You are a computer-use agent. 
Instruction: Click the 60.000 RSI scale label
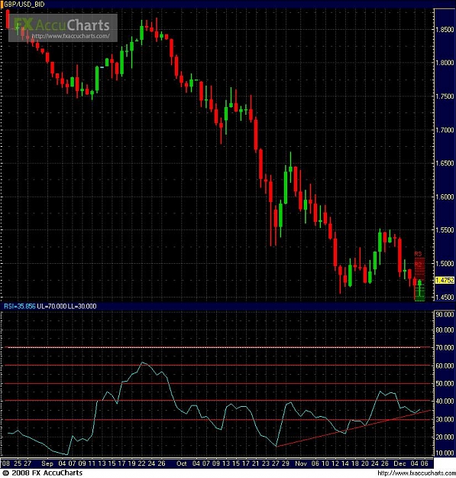pyautogui.click(x=445, y=366)
